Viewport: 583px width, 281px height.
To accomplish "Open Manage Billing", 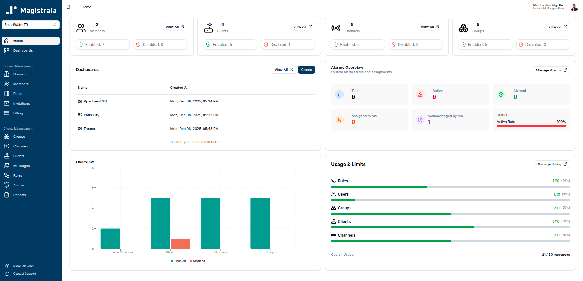I will (552, 164).
